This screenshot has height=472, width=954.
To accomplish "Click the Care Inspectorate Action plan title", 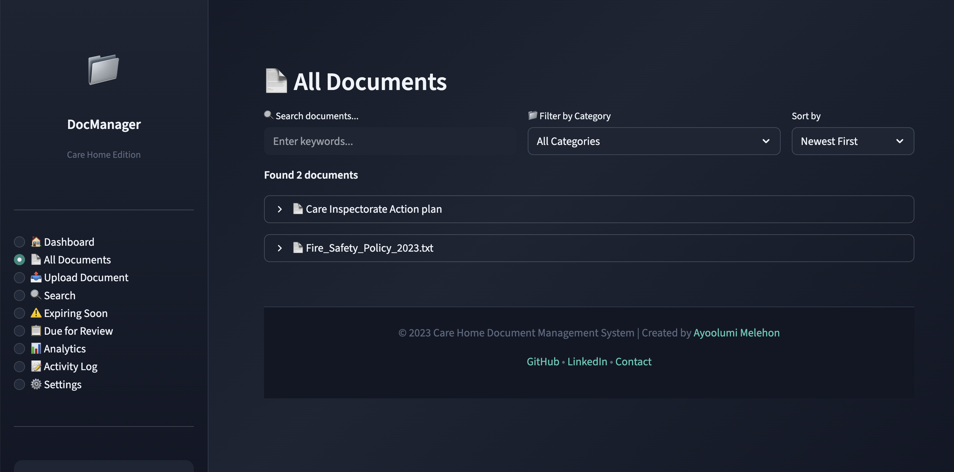I will 374,209.
